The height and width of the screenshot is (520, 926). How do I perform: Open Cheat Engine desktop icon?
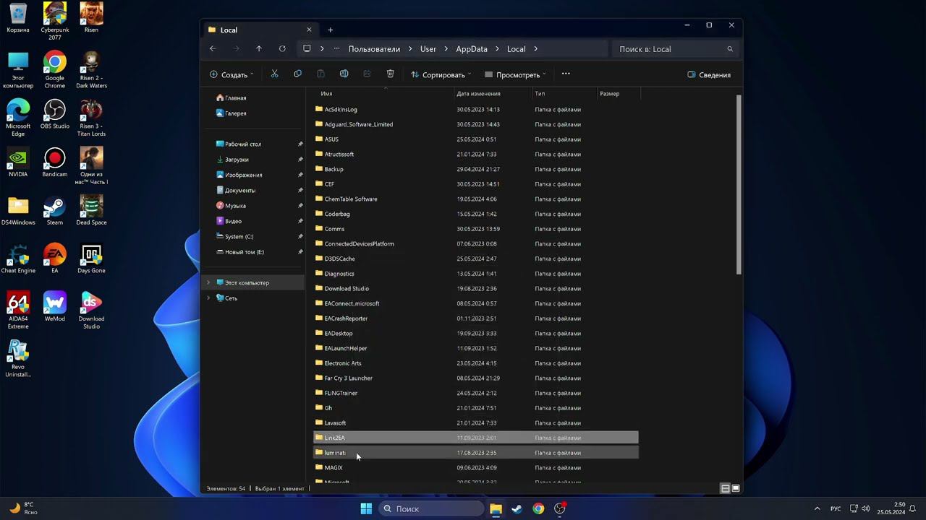point(18,259)
